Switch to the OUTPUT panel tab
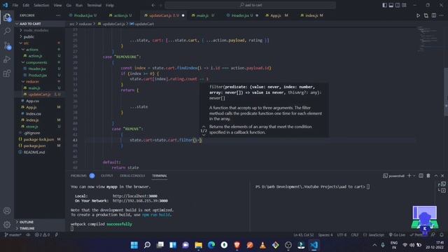Viewport: 448px width, 252px height. (x=107, y=176)
